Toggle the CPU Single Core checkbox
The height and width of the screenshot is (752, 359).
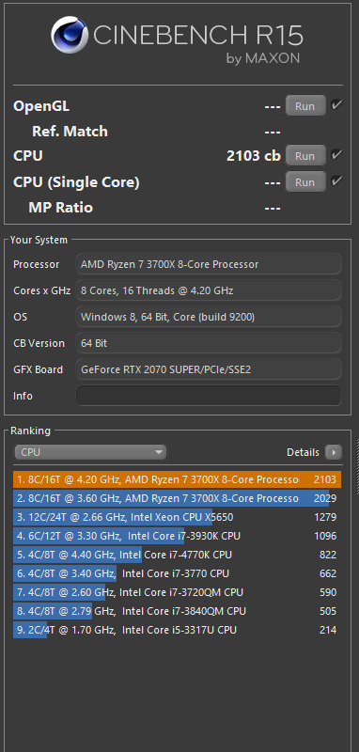point(336,181)
